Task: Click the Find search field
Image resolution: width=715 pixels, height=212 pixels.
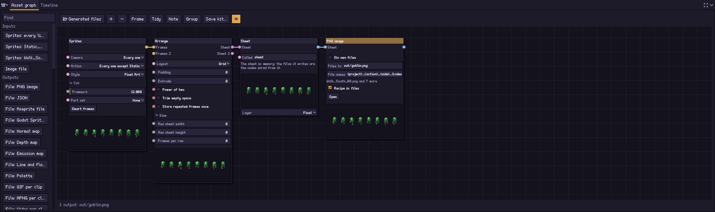Action: click(29, 17)
